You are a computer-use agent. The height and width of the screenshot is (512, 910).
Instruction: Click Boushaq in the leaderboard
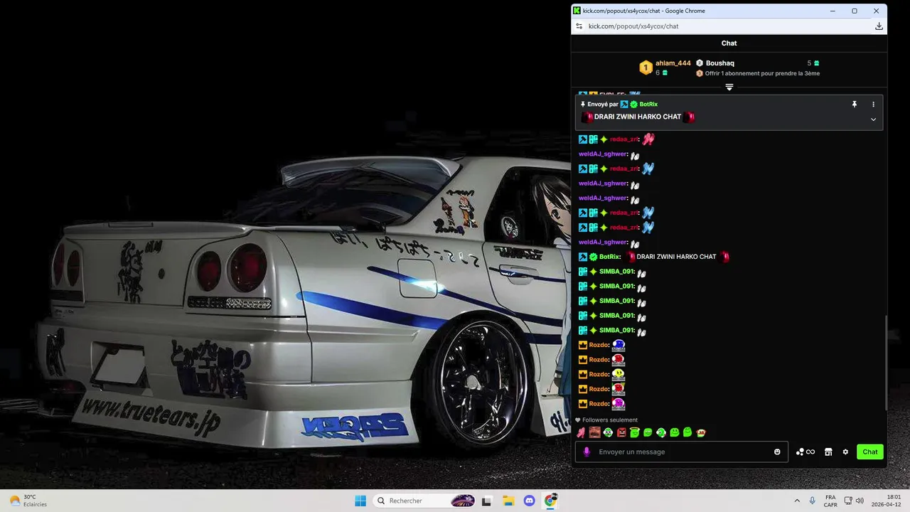(720, 63)
